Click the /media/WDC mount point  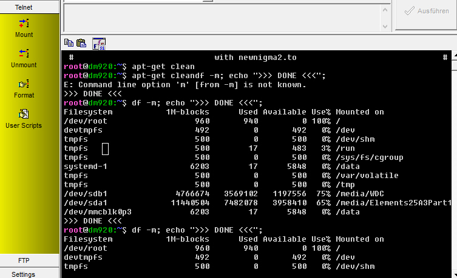(x=360, y=194)
